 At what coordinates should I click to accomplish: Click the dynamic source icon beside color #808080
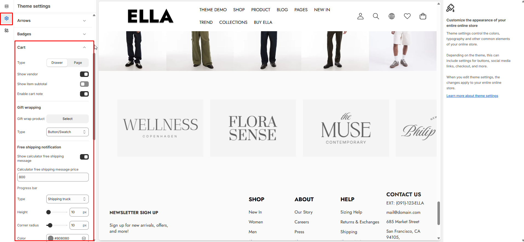click(84, 238)
